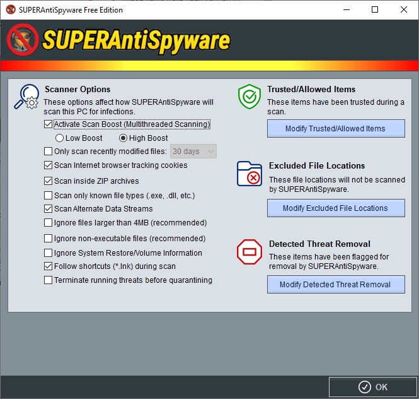Confirm settings with the OK button
Image resolution: width=419 pixels, height=399 pixels.
[x=373, y=387]
